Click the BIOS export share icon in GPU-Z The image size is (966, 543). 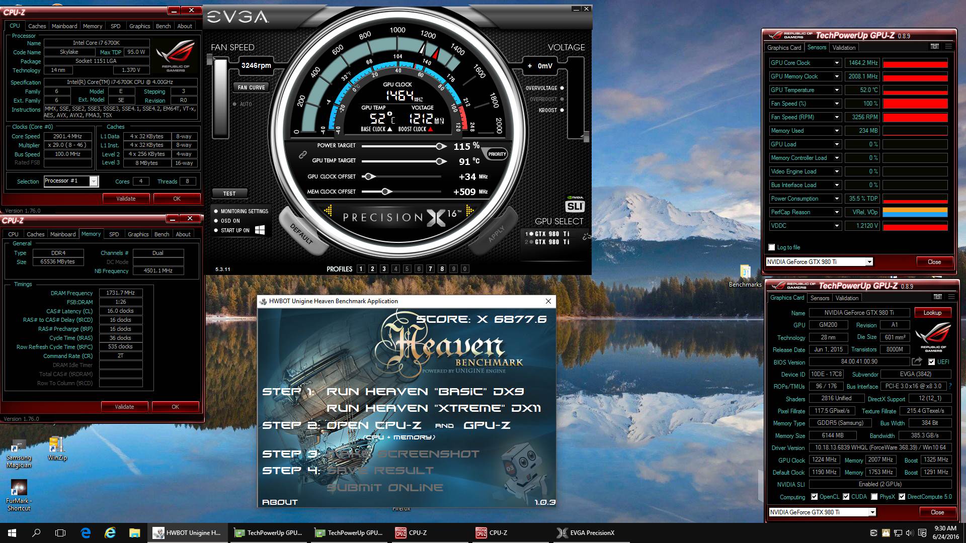(917, 361)
